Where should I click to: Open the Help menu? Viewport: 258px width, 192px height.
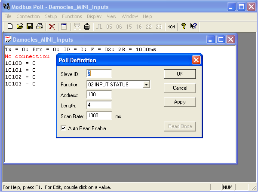[x=147, y=16]
